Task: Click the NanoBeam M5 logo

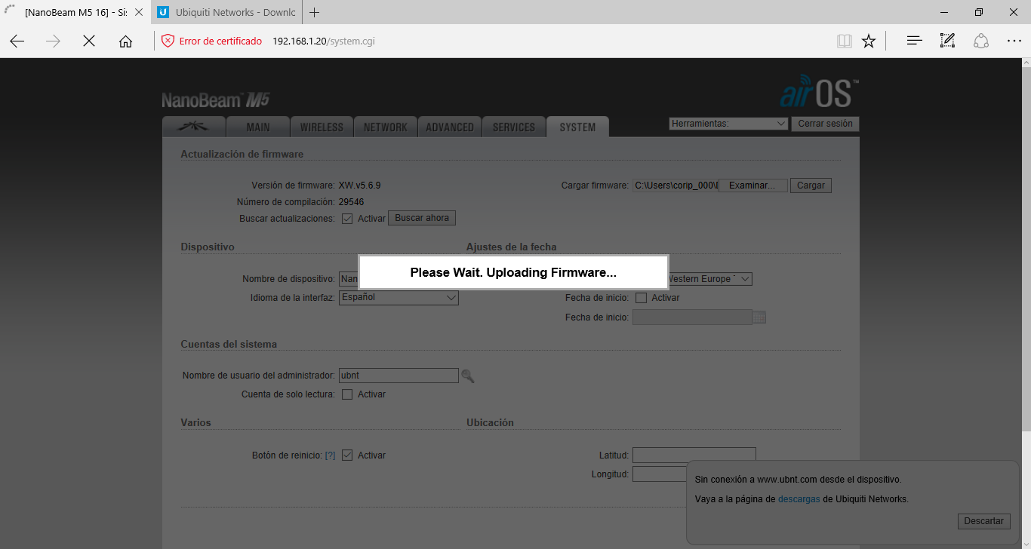Action: click(216, 100)
